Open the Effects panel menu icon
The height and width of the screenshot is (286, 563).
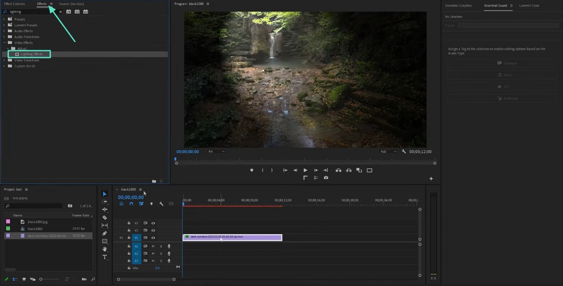[51, 4]
